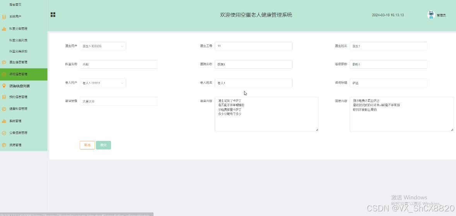
Task: Focus the 医生工号 input field
Action: pyautogui.click(x=254, y=46)
